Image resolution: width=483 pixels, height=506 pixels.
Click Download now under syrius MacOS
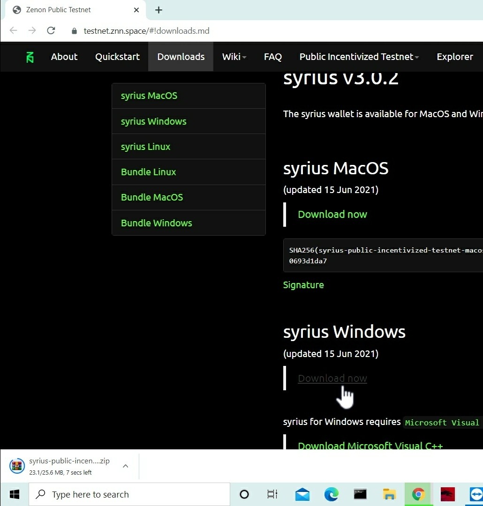pyautogui.click(x=332, y=214)
